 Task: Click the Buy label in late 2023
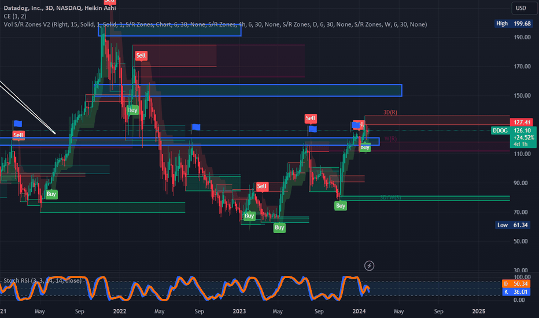coord(341,206)
